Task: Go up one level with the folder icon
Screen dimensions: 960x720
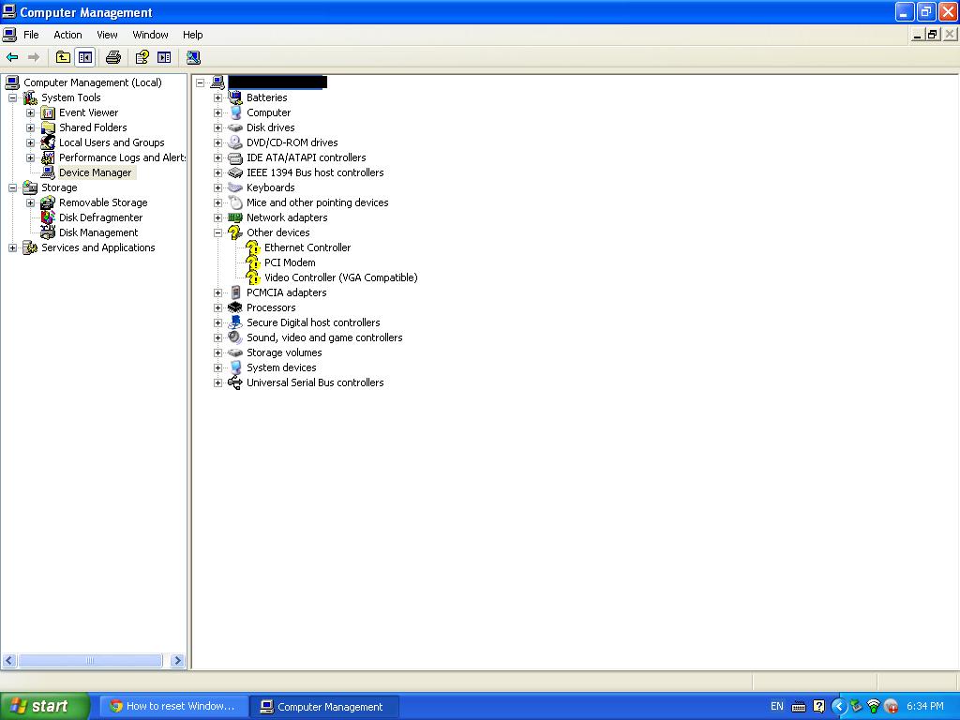Action: tap(63, 57)
